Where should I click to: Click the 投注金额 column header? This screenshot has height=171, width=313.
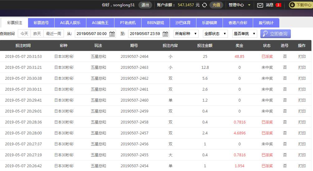click(205, 46)
